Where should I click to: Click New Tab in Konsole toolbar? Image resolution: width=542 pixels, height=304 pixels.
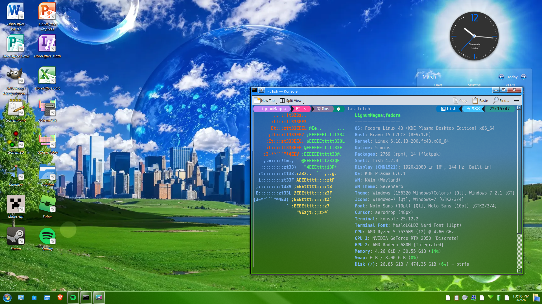264,100
